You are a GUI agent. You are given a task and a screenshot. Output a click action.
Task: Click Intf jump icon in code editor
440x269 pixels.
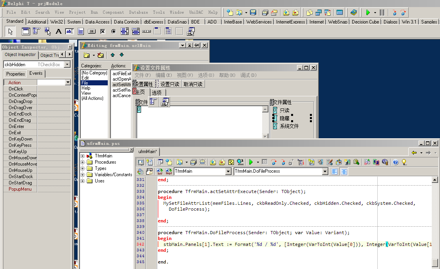160,172
